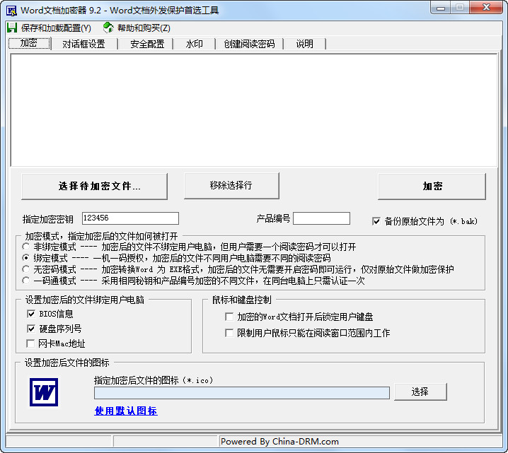Open 保存和加载配置(Y) menu

[56, 28]
